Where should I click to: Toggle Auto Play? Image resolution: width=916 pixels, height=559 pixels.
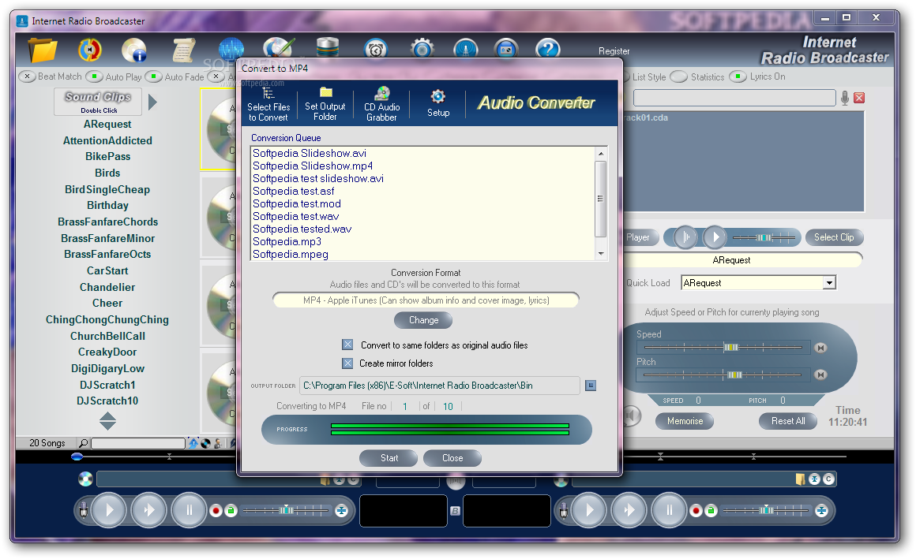(94, 76)
